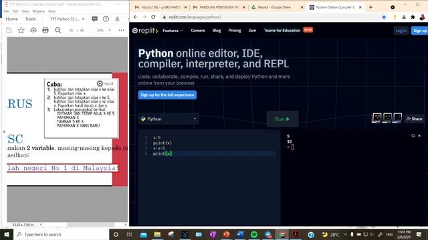Open Word from taskbar
Screen dimensions: 428x240
pos(240,234)
